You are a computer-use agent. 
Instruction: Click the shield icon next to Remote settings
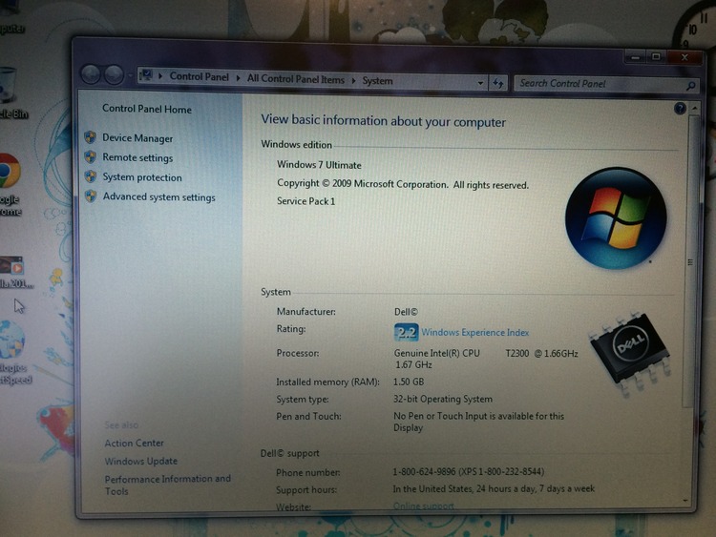point(91,157)
